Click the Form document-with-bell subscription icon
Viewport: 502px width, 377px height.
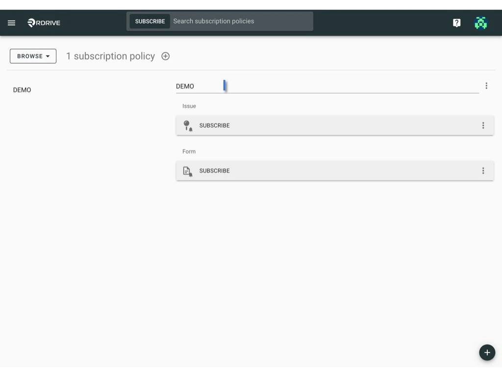pos(188,171)
